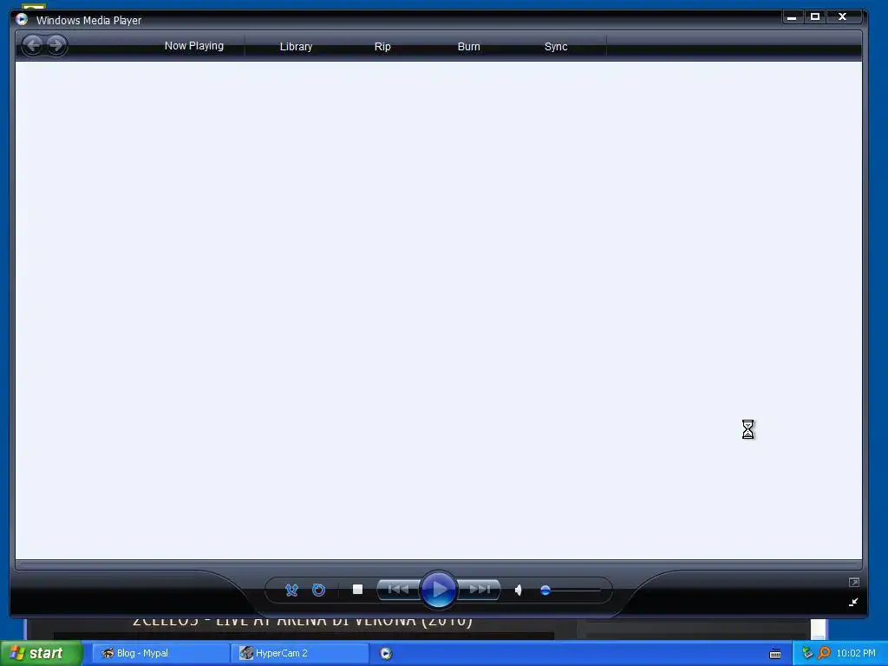The height and width of the screenshot is (666, 888).
Task: Minimize the Windows Media Player window
Action: [792, 17]
